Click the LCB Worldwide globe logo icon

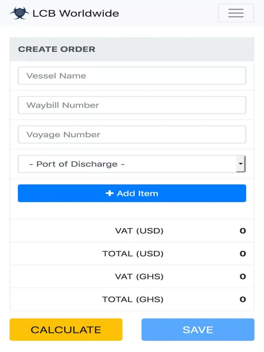[x=19, y=13]
